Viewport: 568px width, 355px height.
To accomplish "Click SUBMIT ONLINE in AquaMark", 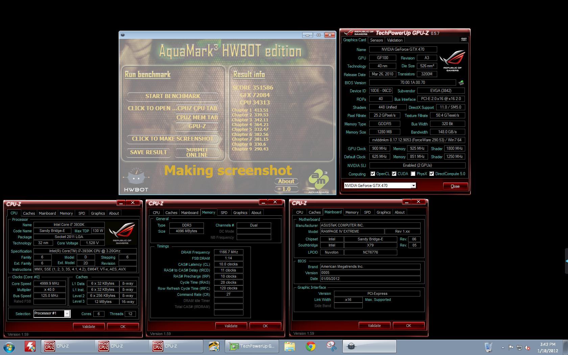I will [197, 152].
